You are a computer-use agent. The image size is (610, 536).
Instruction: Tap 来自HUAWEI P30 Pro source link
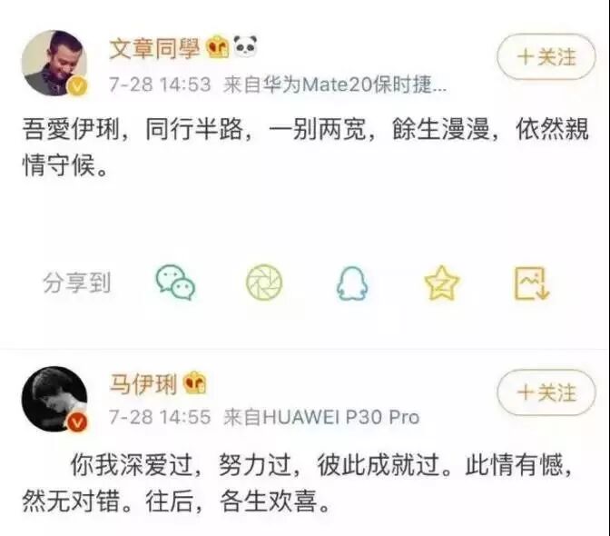321,417
